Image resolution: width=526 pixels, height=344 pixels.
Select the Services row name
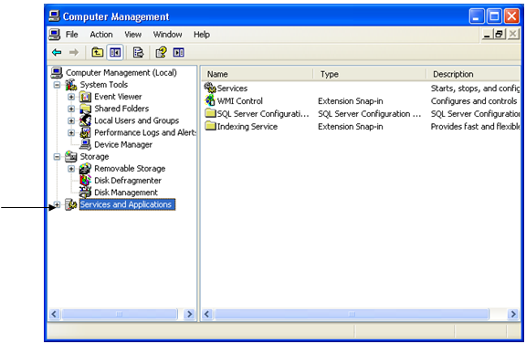coord(232,89)
